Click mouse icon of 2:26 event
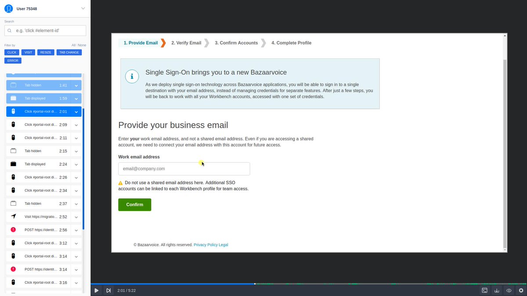 coord(13,177)
